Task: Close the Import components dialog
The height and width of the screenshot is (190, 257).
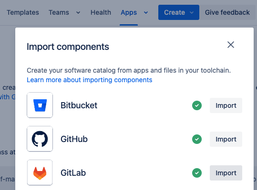Action: [231, 45]
